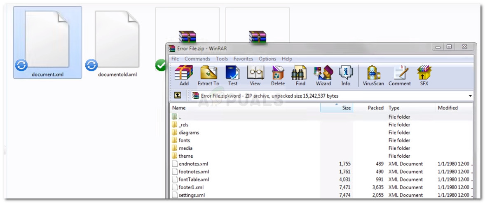
Task: Select endnotes.xml file icon
Action: click(175, 164)
